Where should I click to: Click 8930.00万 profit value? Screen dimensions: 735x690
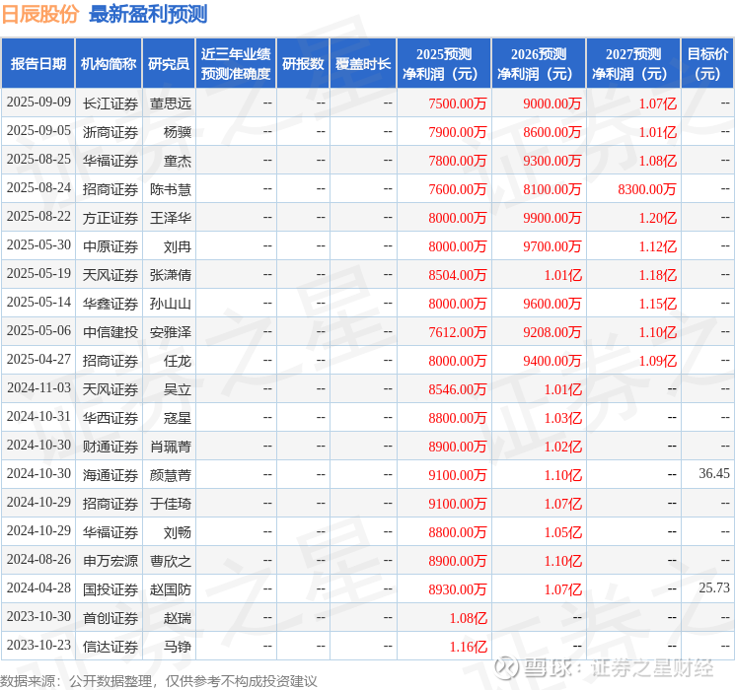pyautogui.click(x=458, y=589)
